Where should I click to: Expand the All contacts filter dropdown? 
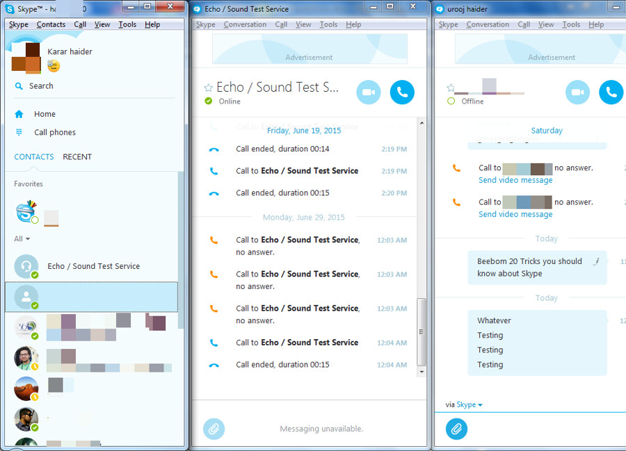point(22,239)
